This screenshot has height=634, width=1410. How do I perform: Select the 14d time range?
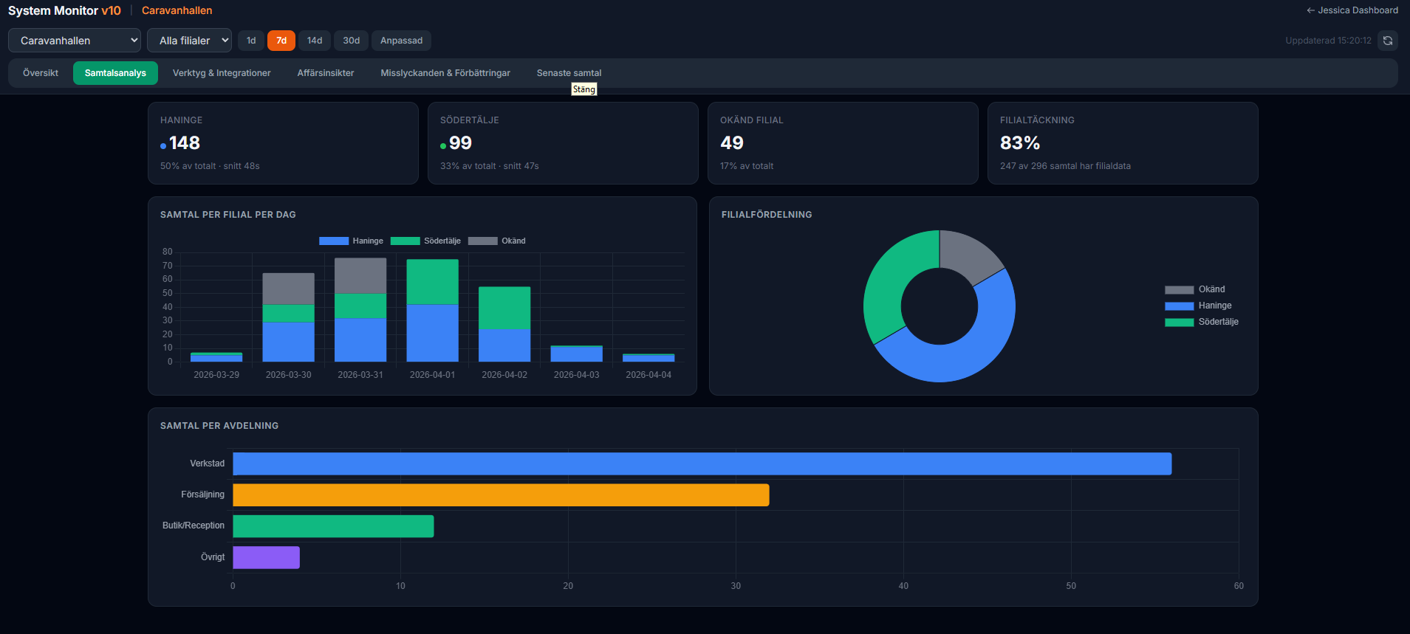click(x=315, y=41)
